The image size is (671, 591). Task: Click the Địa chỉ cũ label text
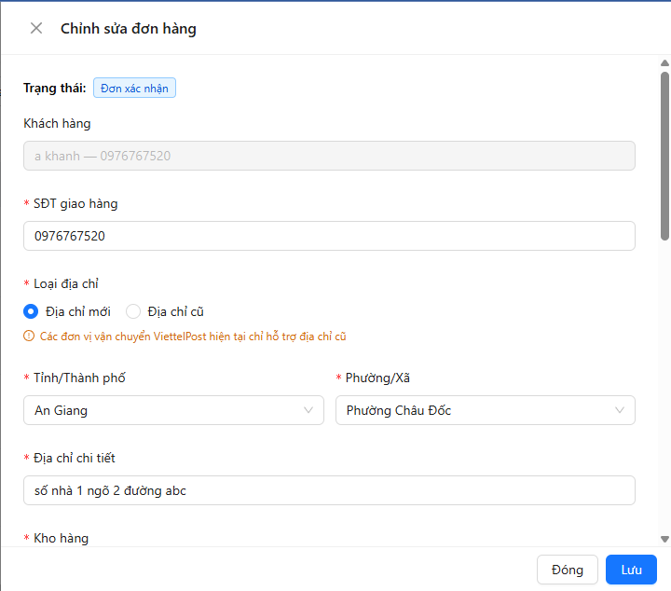point(175,311)
